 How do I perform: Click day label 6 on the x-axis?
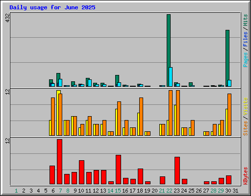click(53, 191)
